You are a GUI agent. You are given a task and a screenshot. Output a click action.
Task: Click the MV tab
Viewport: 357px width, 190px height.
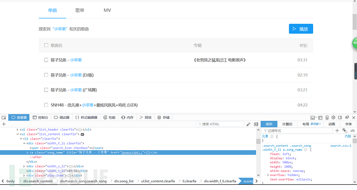pos(107,10)
